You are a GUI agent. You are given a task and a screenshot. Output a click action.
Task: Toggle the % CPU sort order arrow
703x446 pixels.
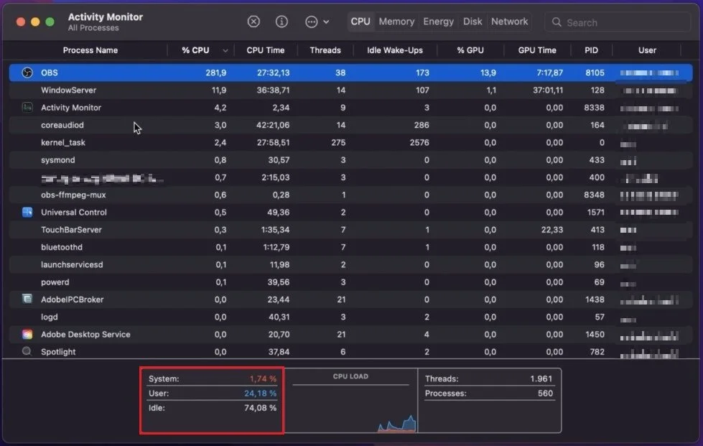pyautogui.click(x=225, y=51)
